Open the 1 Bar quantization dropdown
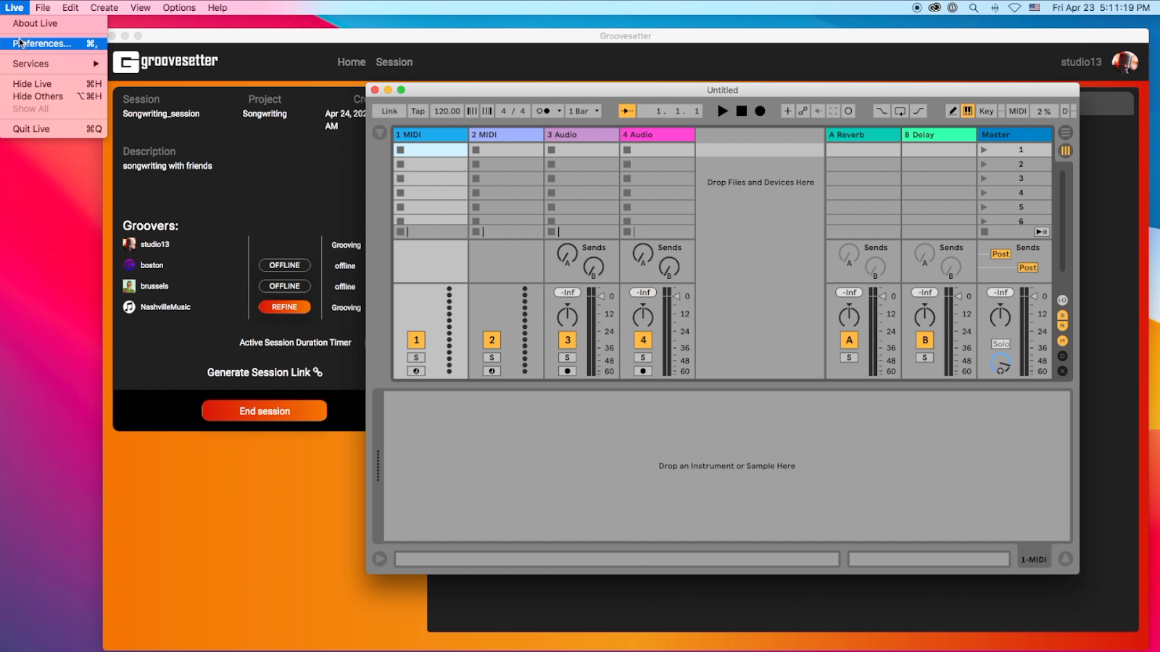The width and height of the screenshot is (1160, 652). pos(584,111)
